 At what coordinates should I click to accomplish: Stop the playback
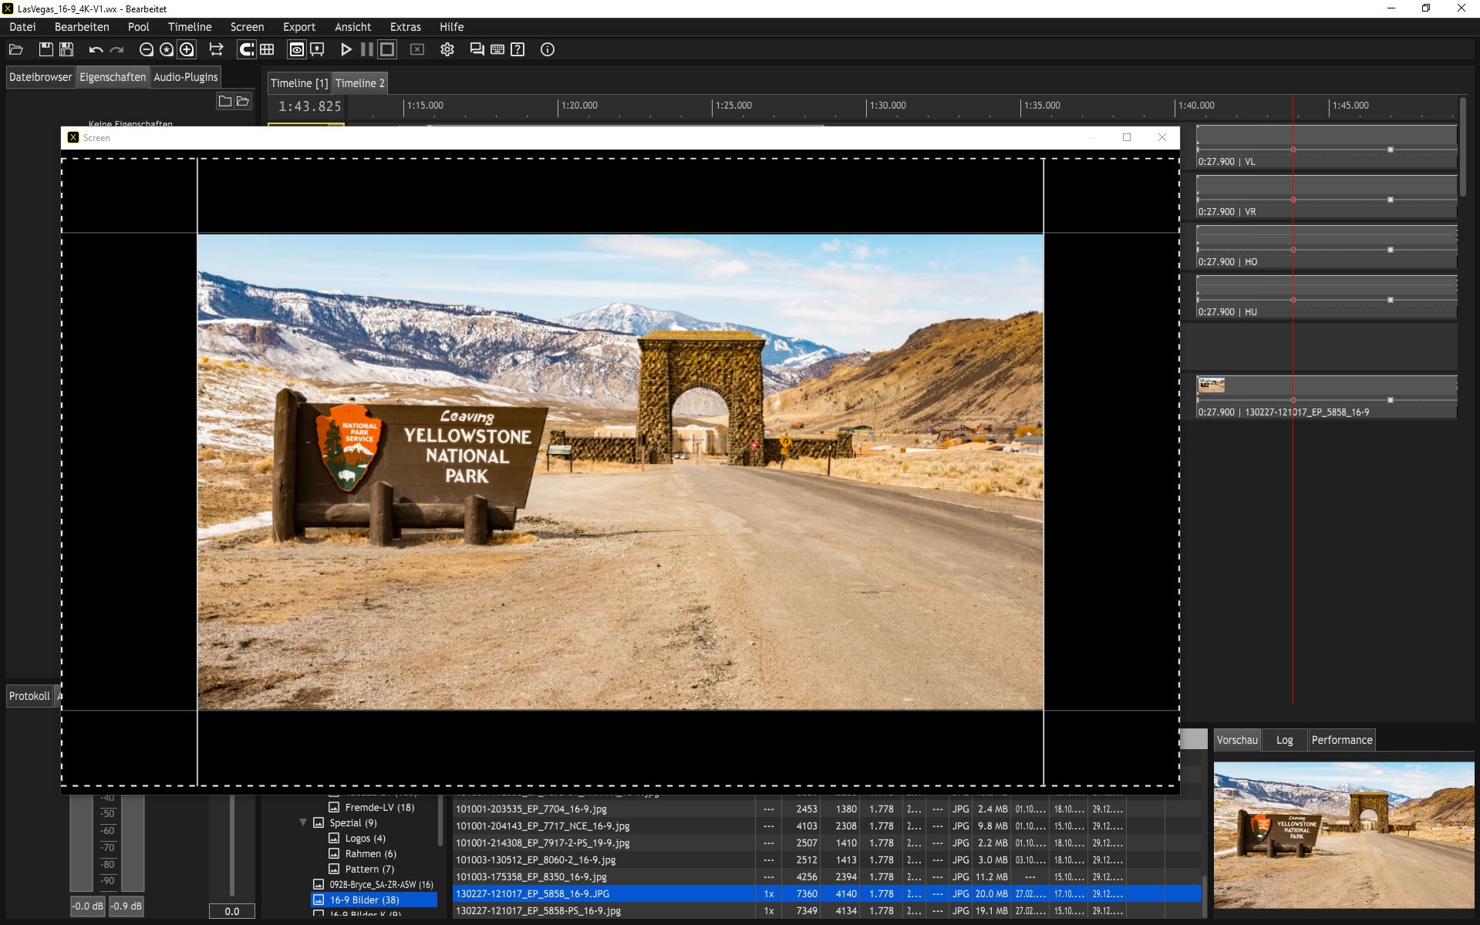click(387, 49)
